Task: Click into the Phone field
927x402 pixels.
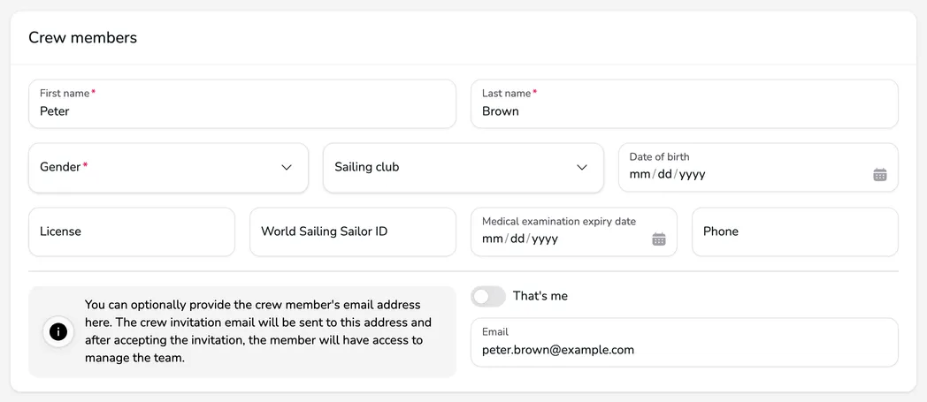Action: [795, 232]
